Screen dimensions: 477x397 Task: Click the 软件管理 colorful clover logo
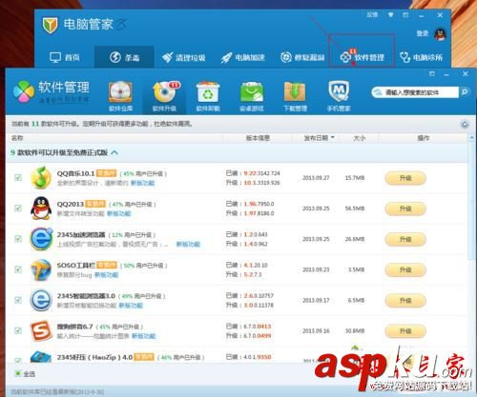pyautogui.click(x=24, y=91)
